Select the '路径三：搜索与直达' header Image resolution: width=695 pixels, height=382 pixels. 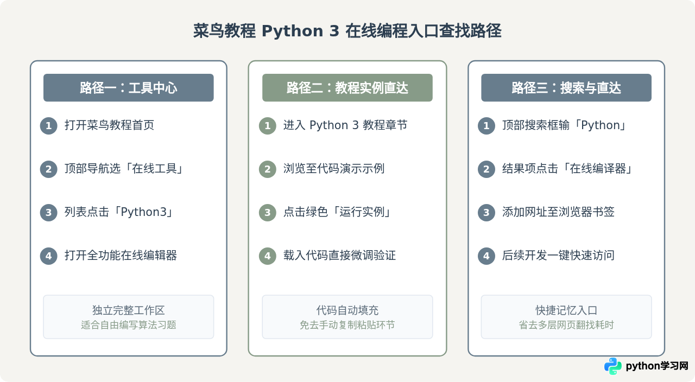click(566, 88)
